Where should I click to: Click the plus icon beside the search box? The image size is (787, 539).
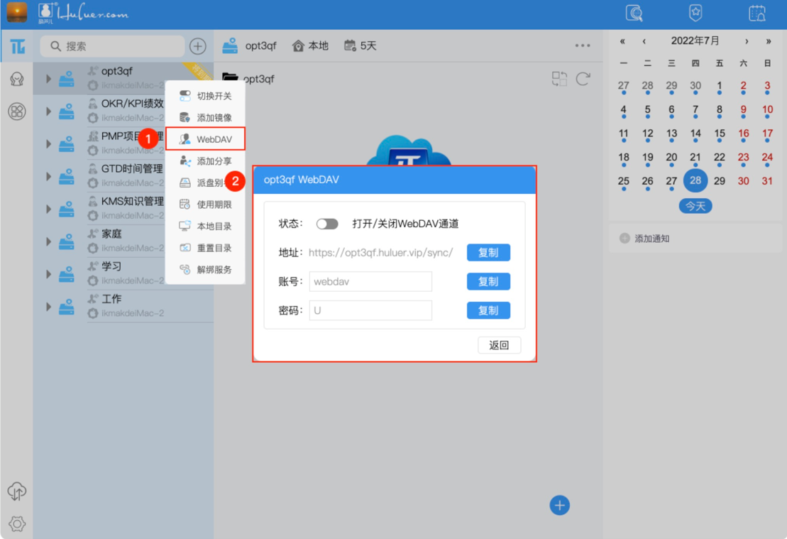click(x=197, y=46)
